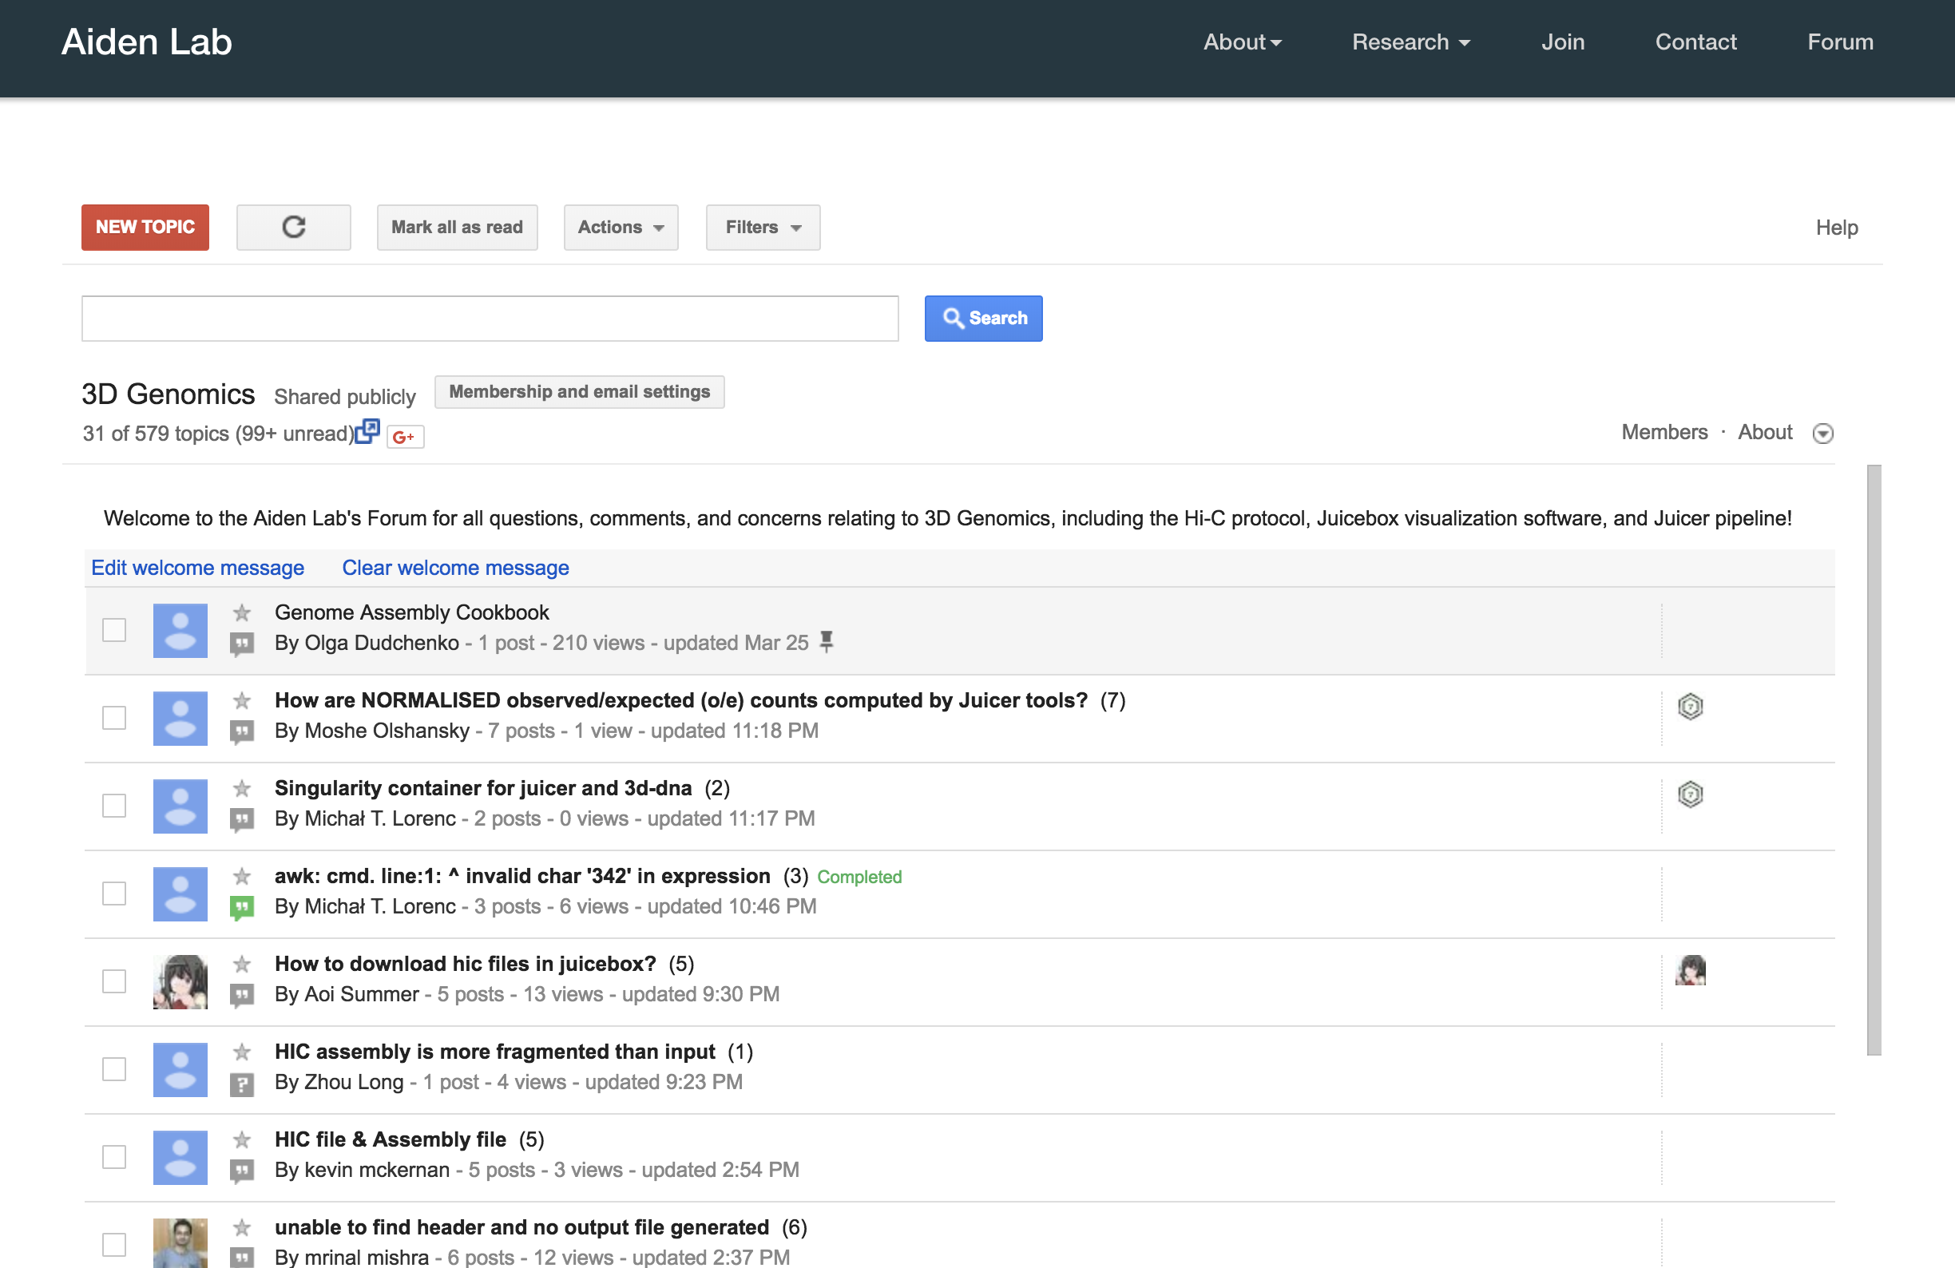Clear the welcome message

pyautogui.click(x=455, y=568)
